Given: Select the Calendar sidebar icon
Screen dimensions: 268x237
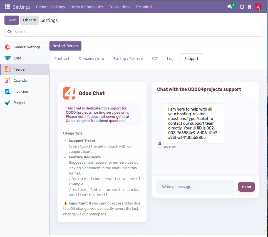Looking at the screenshot, I should (8, 80).
